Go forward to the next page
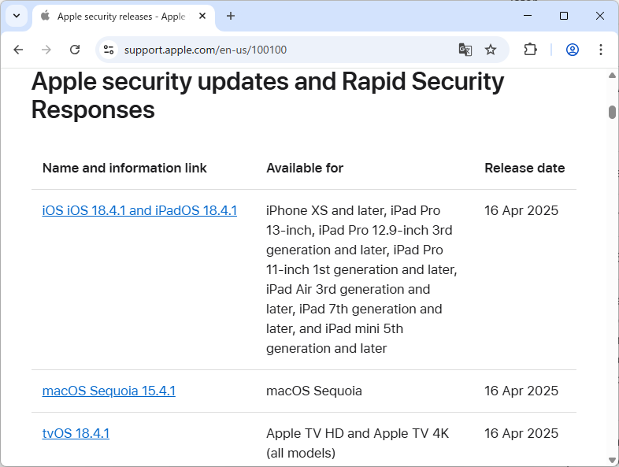619x467 pixels. (x=46, y=50)
